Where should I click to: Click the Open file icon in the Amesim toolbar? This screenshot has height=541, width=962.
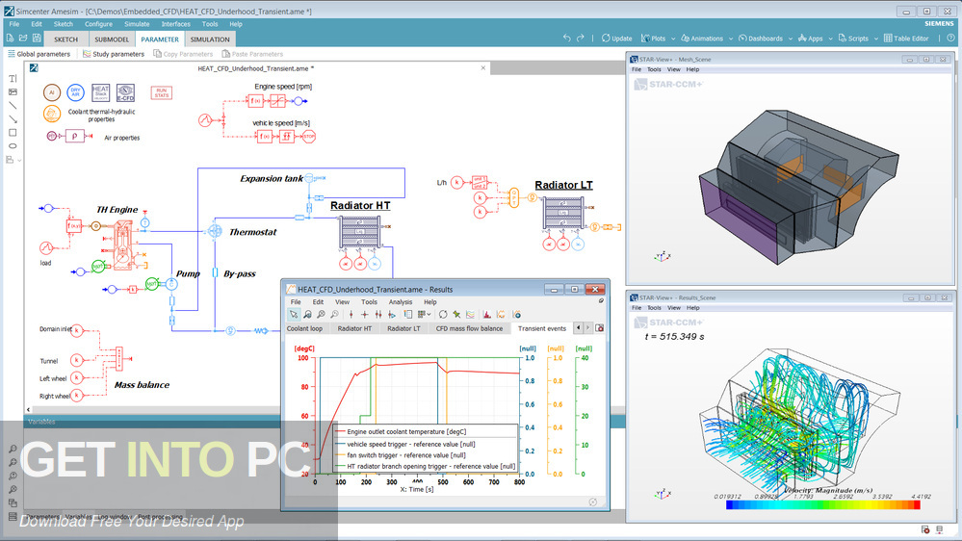click(23, 39)
